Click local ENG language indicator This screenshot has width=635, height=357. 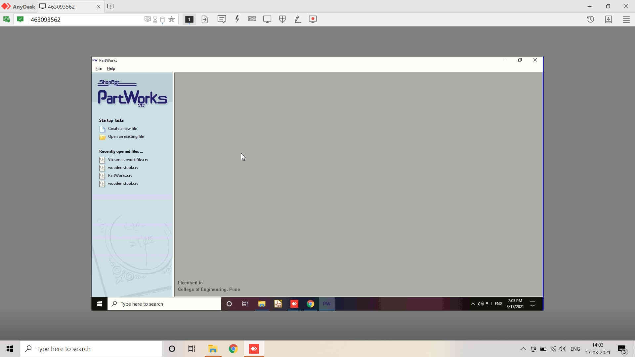(575, 349)
